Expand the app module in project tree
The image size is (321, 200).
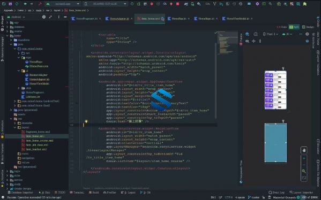[x=8, y=22]
